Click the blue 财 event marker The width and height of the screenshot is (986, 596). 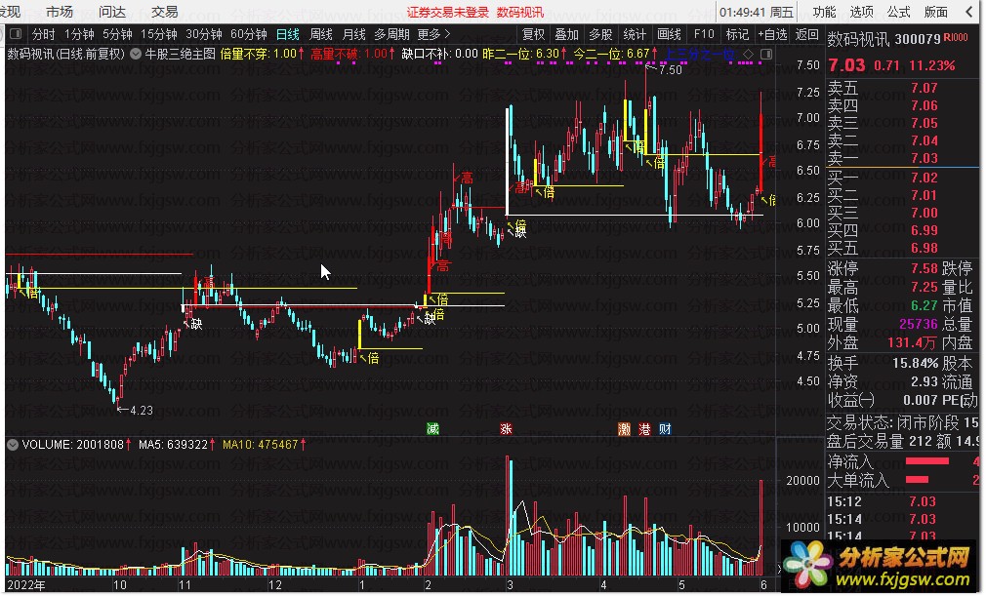(x=665, y=429)
